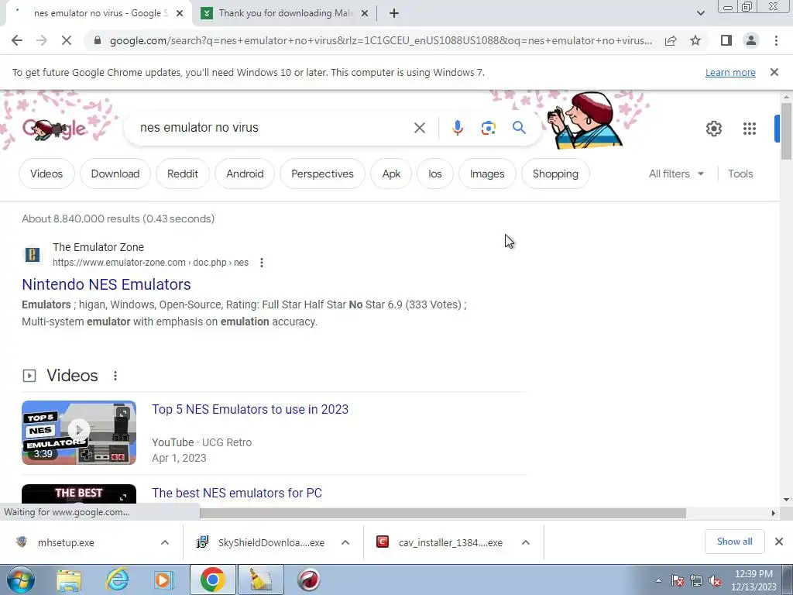The width and height of the screenshot is (793, 595).
Task: Clear the search box text
Action: click(419, 128)
